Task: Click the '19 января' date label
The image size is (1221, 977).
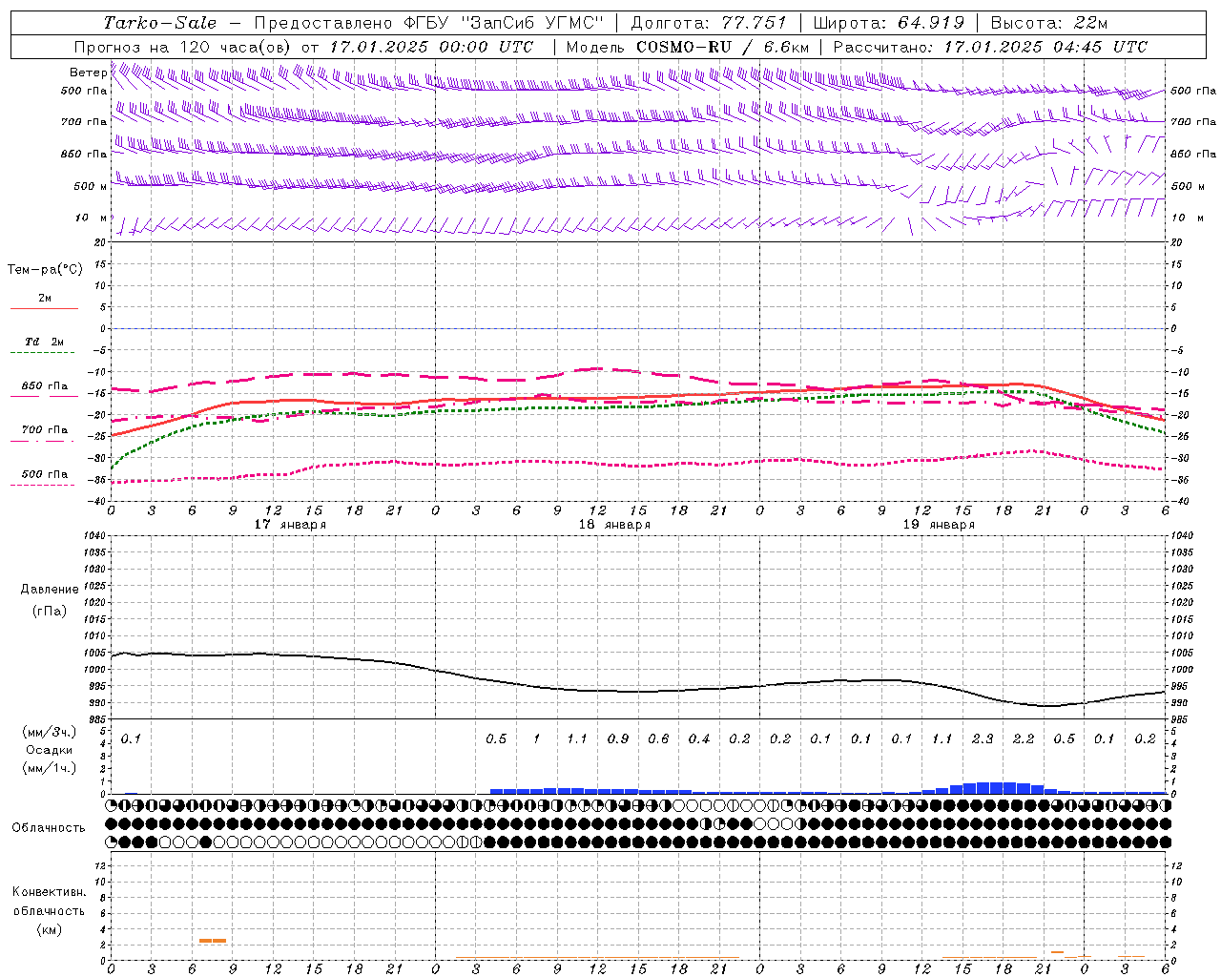Action: tap(939, 525)
